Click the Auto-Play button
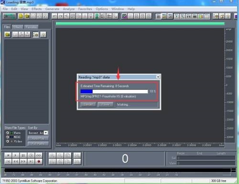This screenshot has width=239, height=184. click(x=38, y=139)
